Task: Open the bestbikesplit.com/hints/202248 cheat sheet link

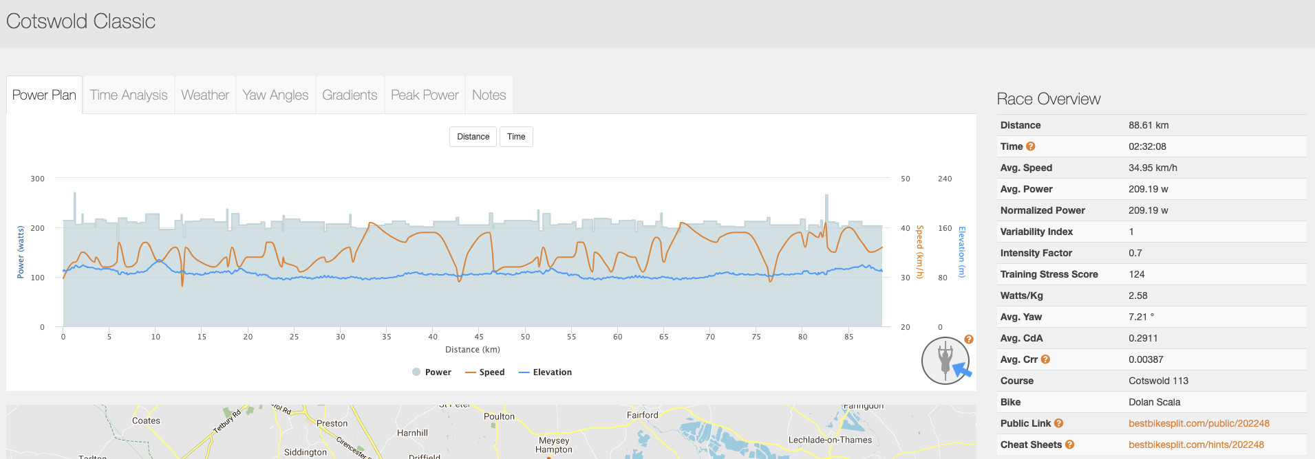Action: point(1196,445)
